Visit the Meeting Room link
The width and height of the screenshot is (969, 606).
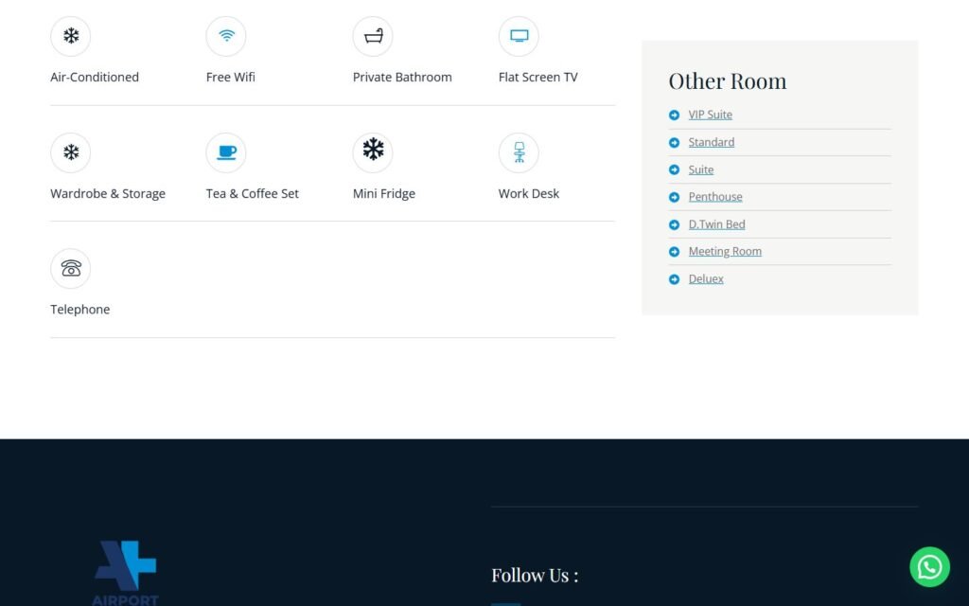725,251
